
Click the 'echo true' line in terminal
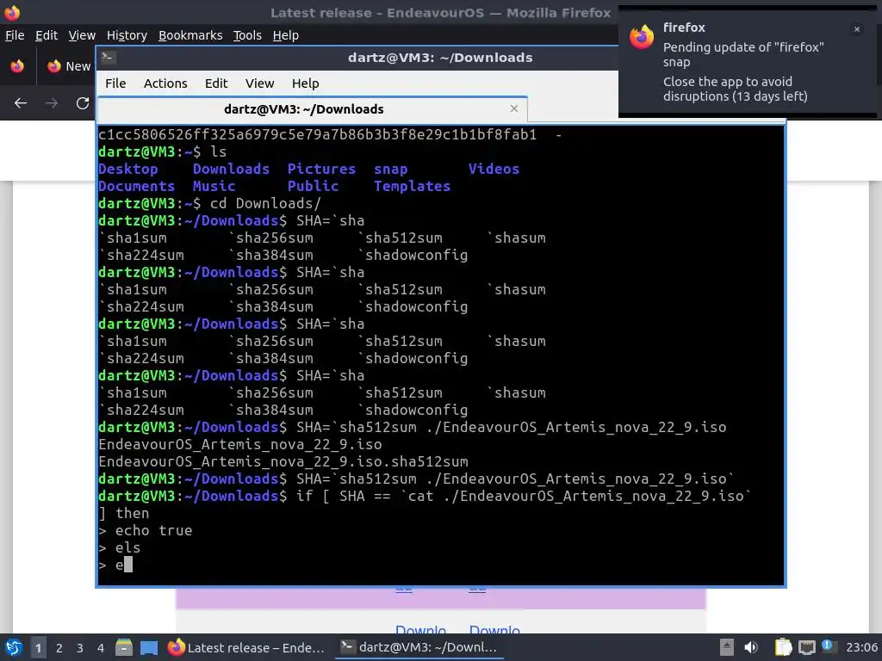[x=153, y=530]
